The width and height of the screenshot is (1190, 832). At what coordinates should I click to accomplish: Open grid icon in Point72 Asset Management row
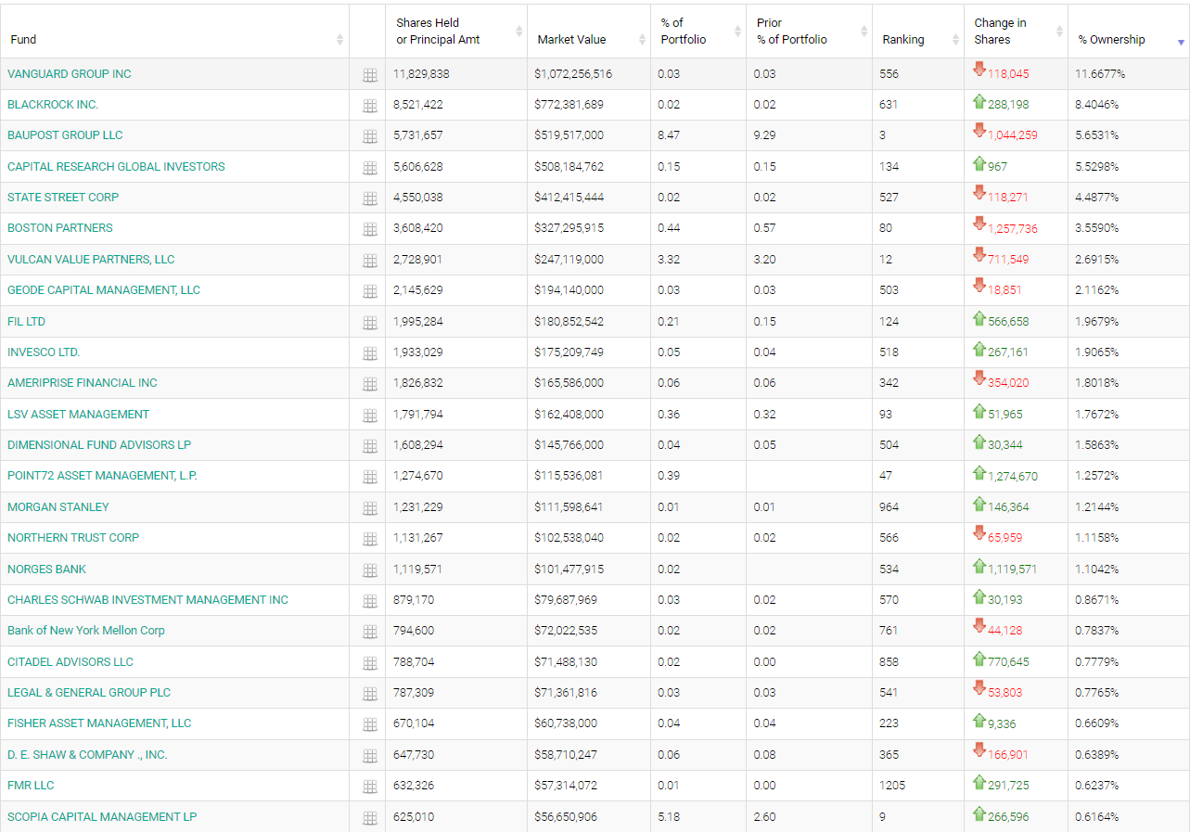click(x=369, y=477)
